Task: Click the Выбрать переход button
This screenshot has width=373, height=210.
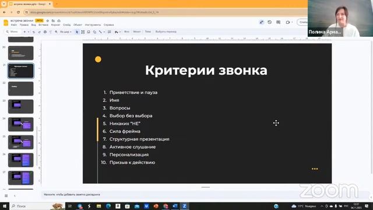Action: point(166,32)
